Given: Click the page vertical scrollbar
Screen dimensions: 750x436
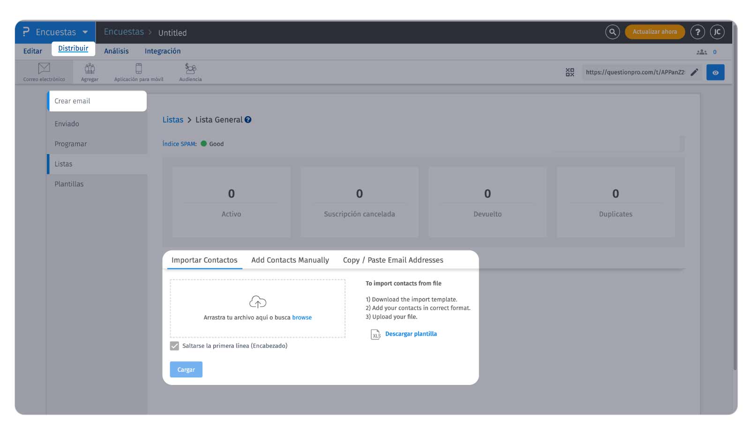Looking at the screenshot, I should [735, 197].
